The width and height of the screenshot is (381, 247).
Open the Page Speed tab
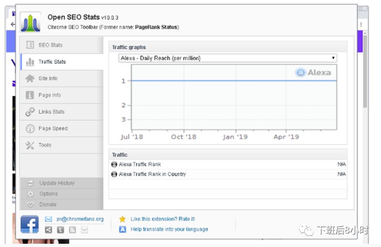click(62, 129)
